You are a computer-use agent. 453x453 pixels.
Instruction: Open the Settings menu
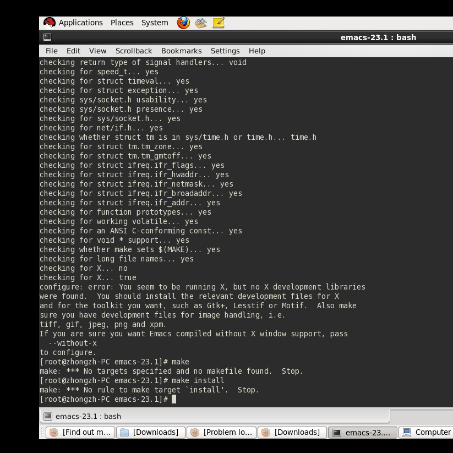coord(225,51)
